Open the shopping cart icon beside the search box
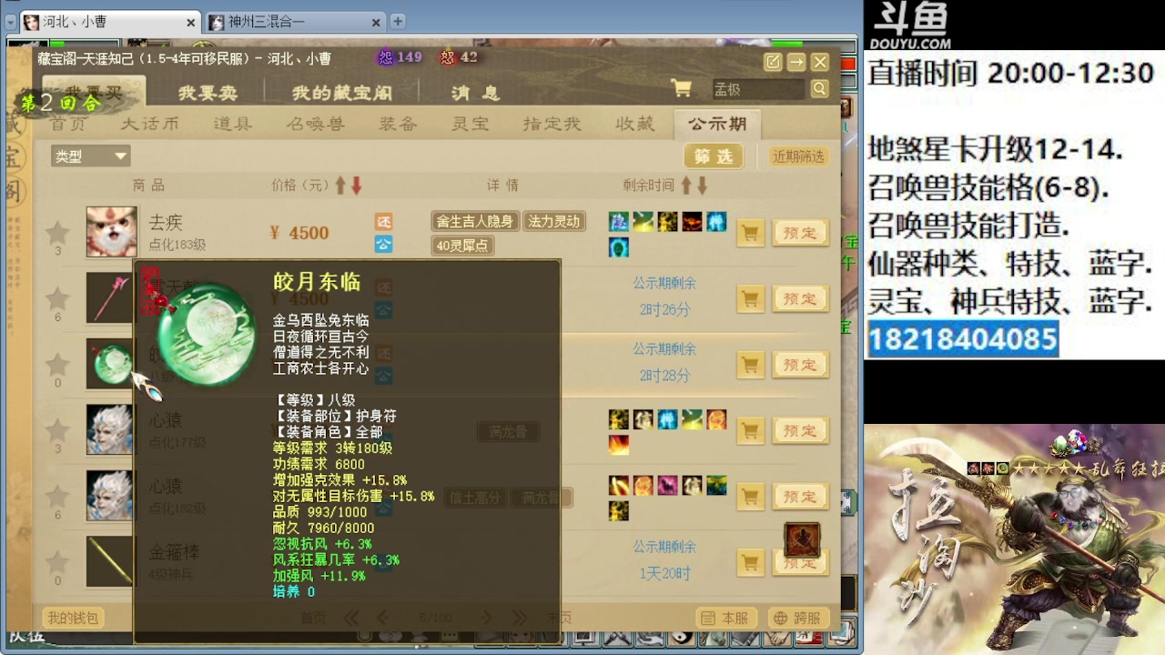Image resolution: width=1165 pixels, height=655 pixels. (x=681, y=88)
